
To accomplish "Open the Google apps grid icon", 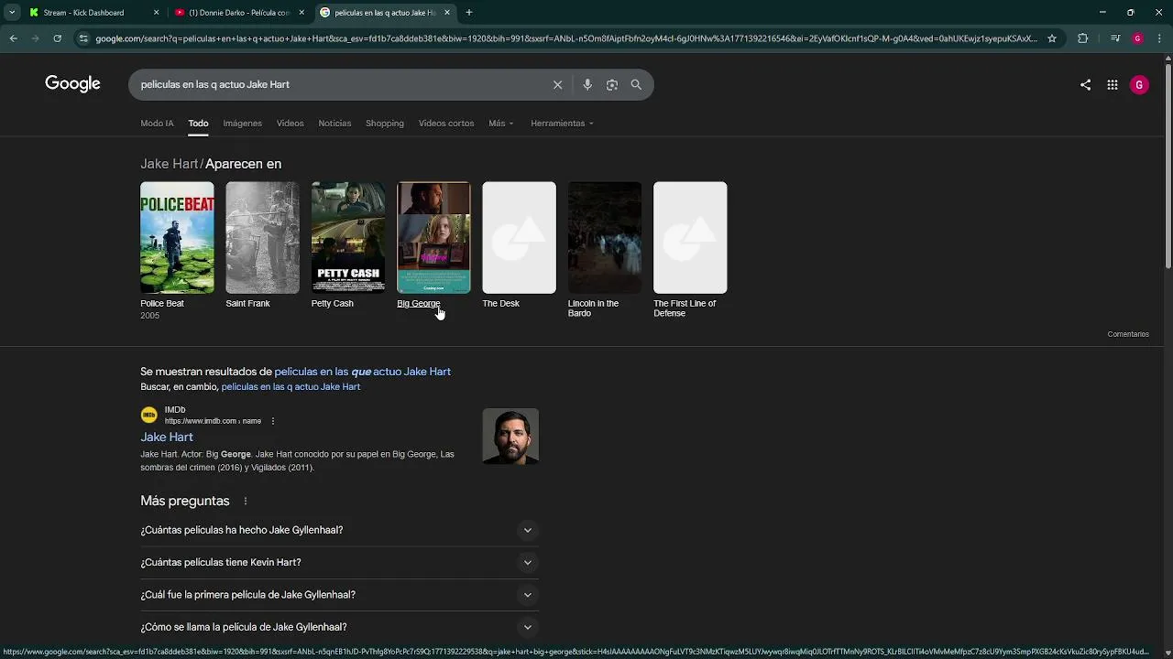I will pyautogui.click(x=1112, y=84).
